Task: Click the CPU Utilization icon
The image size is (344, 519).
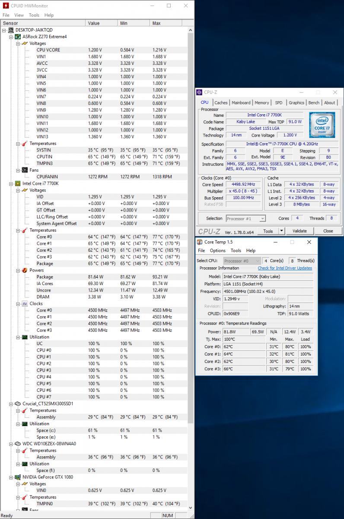Action: [25, 337]
